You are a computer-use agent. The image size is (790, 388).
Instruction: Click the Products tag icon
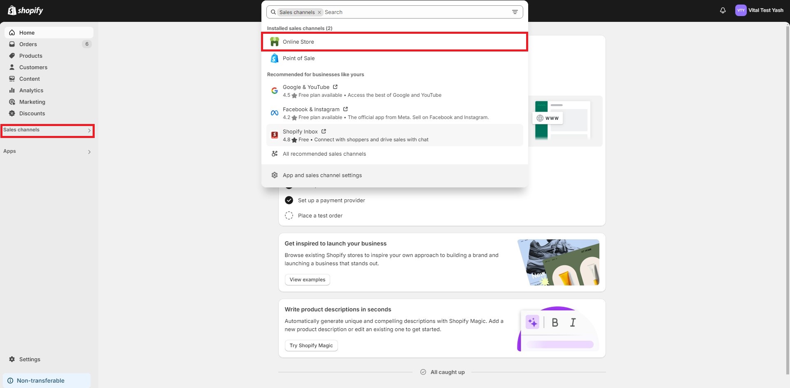(12, 56)
